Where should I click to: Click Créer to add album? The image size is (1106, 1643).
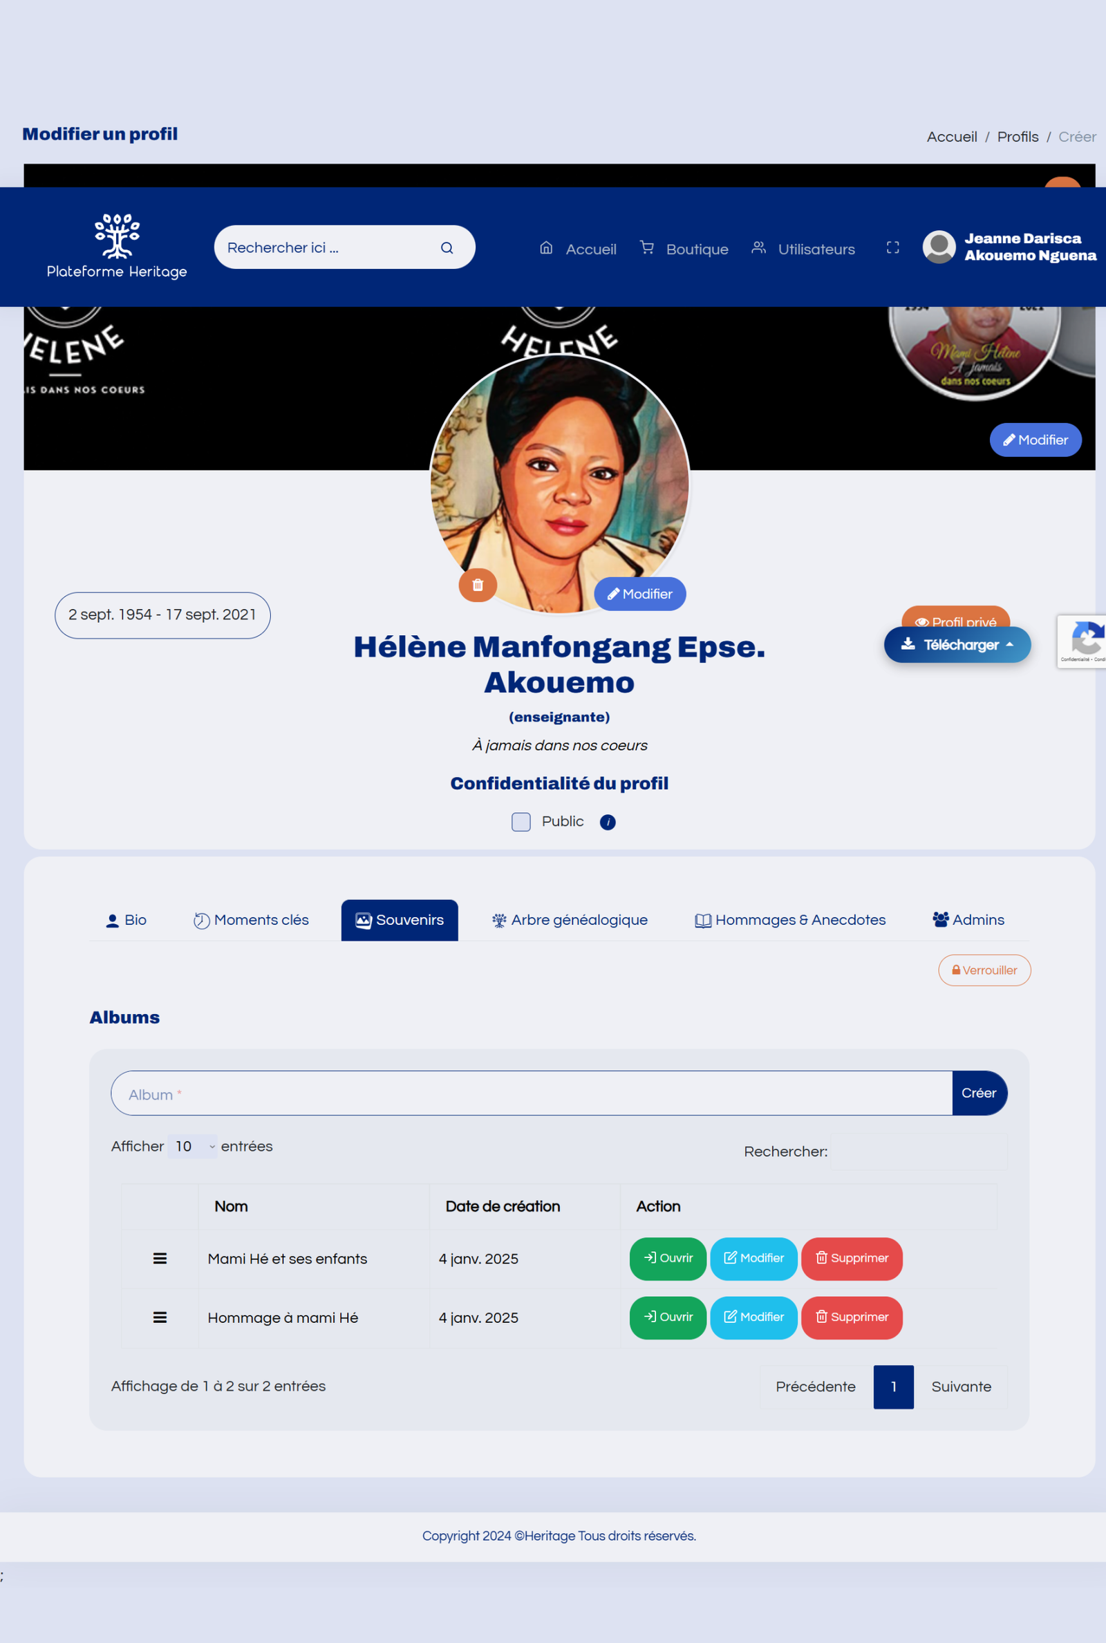979,1093
